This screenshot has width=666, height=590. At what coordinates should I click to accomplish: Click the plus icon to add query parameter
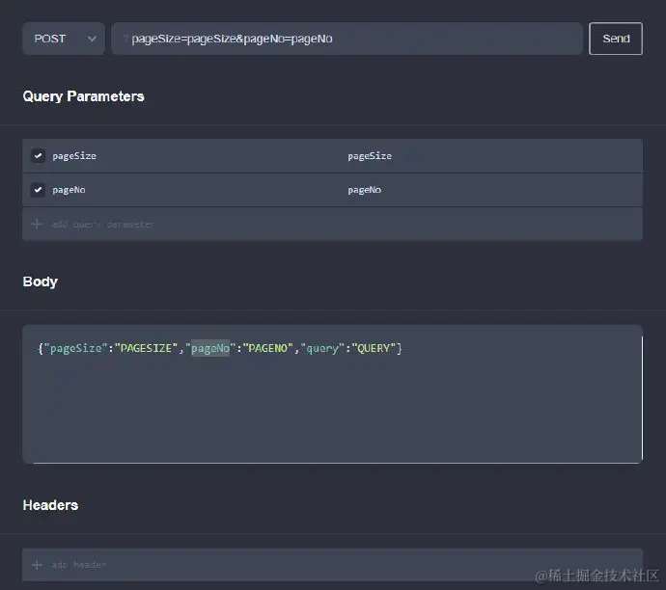37,224
